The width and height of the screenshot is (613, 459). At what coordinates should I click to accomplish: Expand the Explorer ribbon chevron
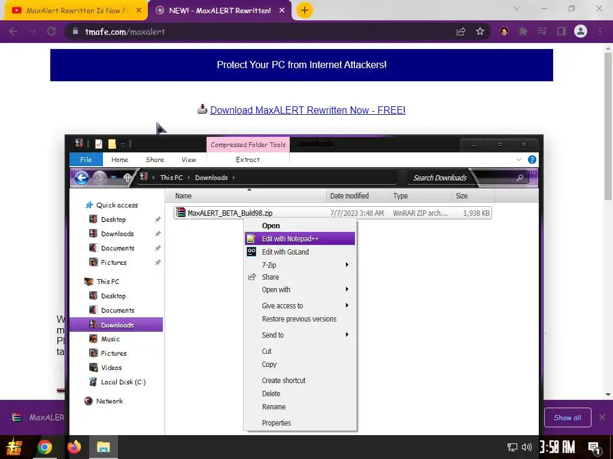coord(519,160)
